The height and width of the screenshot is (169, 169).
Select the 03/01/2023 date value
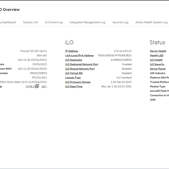coord(40,64)
